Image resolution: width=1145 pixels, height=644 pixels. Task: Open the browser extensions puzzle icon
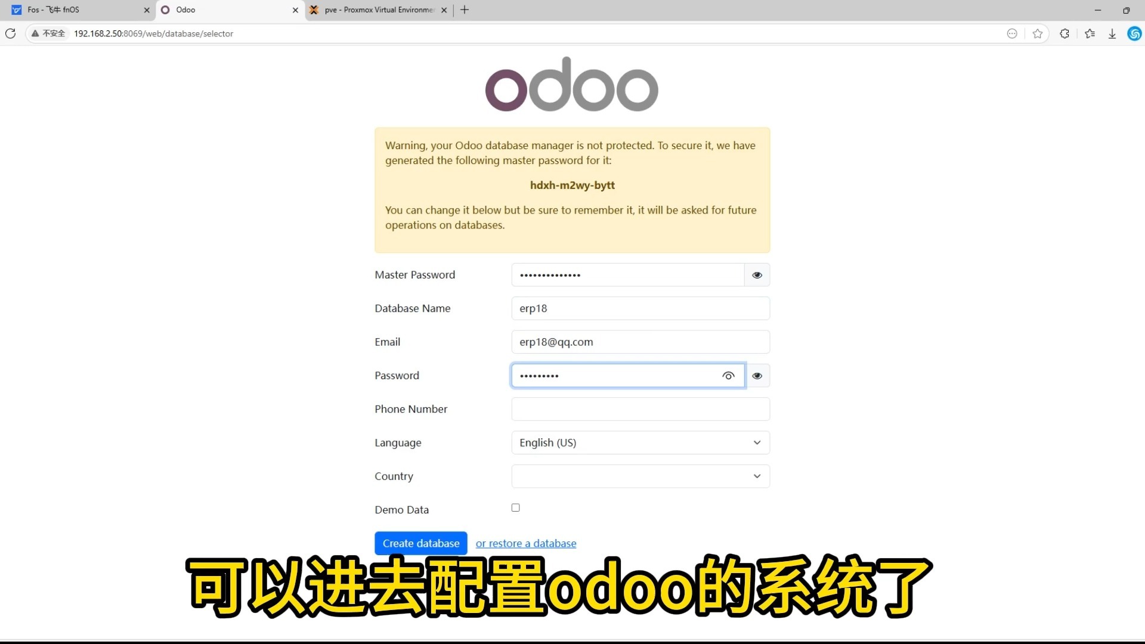(x=1064, y=33)
